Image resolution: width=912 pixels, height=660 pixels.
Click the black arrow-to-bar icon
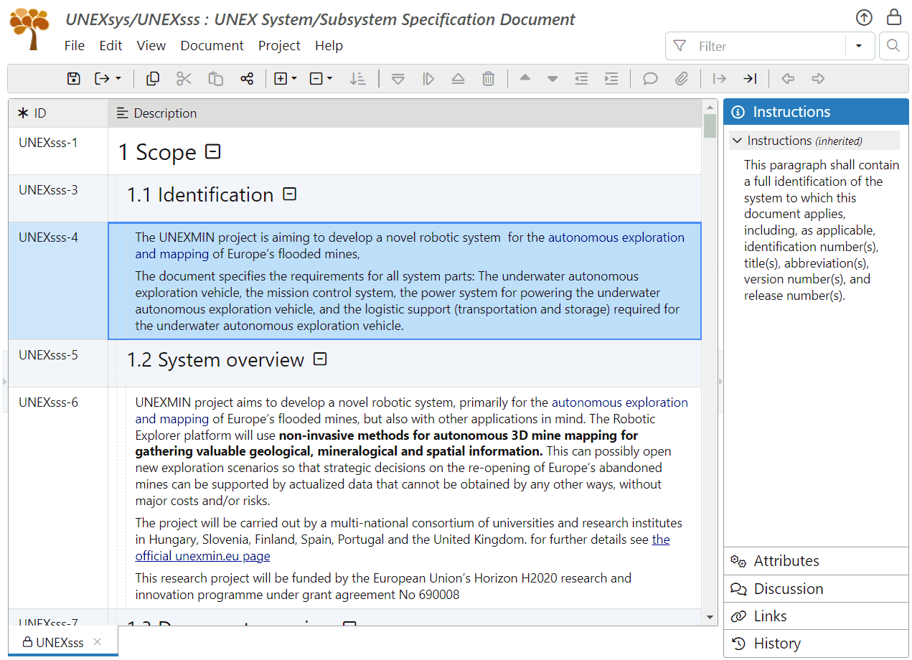pos(750,79)
